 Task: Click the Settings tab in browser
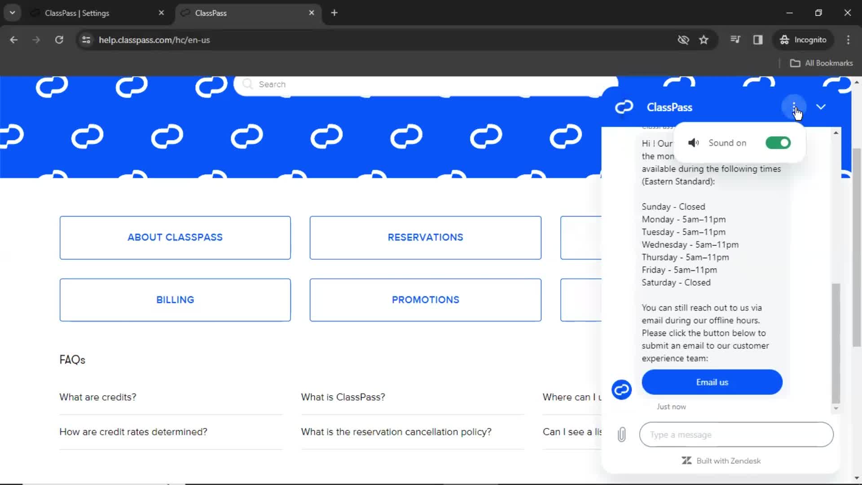[x=77, y=13]
